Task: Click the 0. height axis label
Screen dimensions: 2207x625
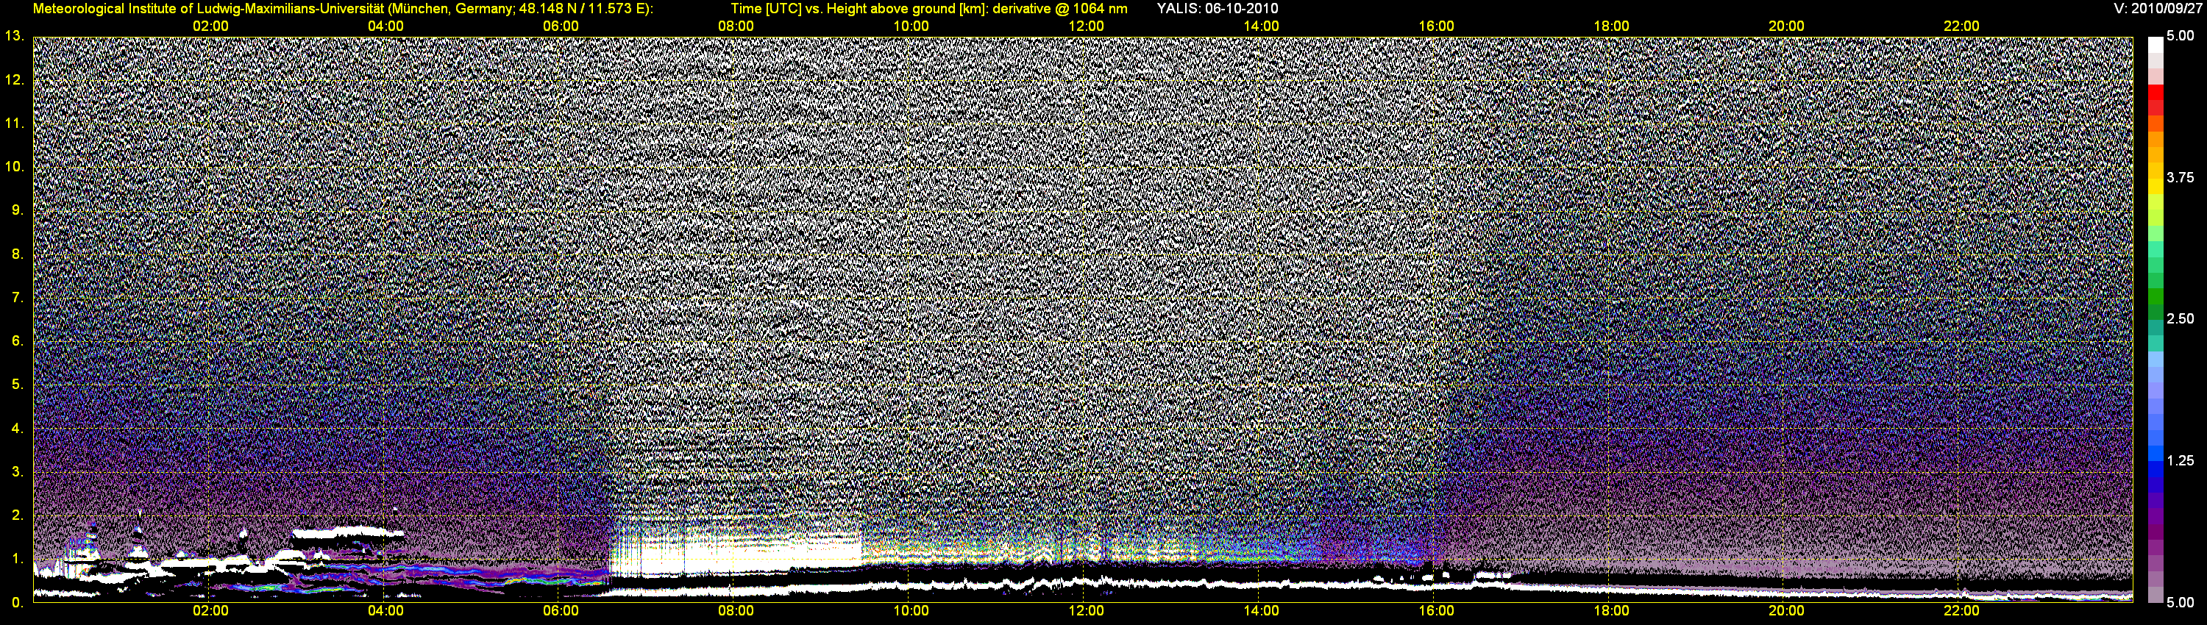Action: click(x=18, y=603)
